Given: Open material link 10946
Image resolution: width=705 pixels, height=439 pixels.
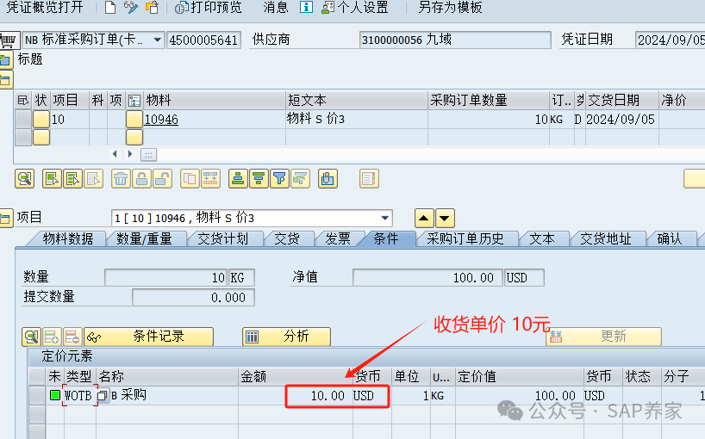Looking at the screenshot, I should click(161, 120).
